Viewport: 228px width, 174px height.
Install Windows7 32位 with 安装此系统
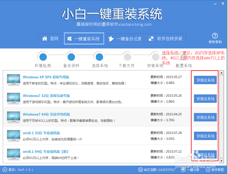coord(205,98)
